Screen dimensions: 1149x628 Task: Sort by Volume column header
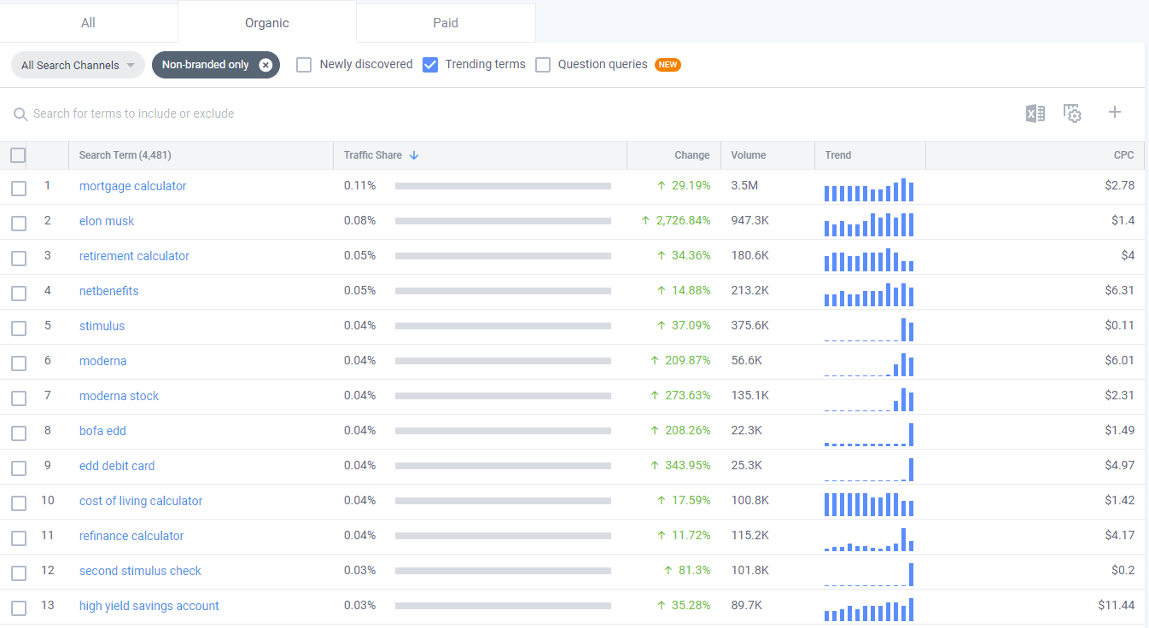(748, 155)
